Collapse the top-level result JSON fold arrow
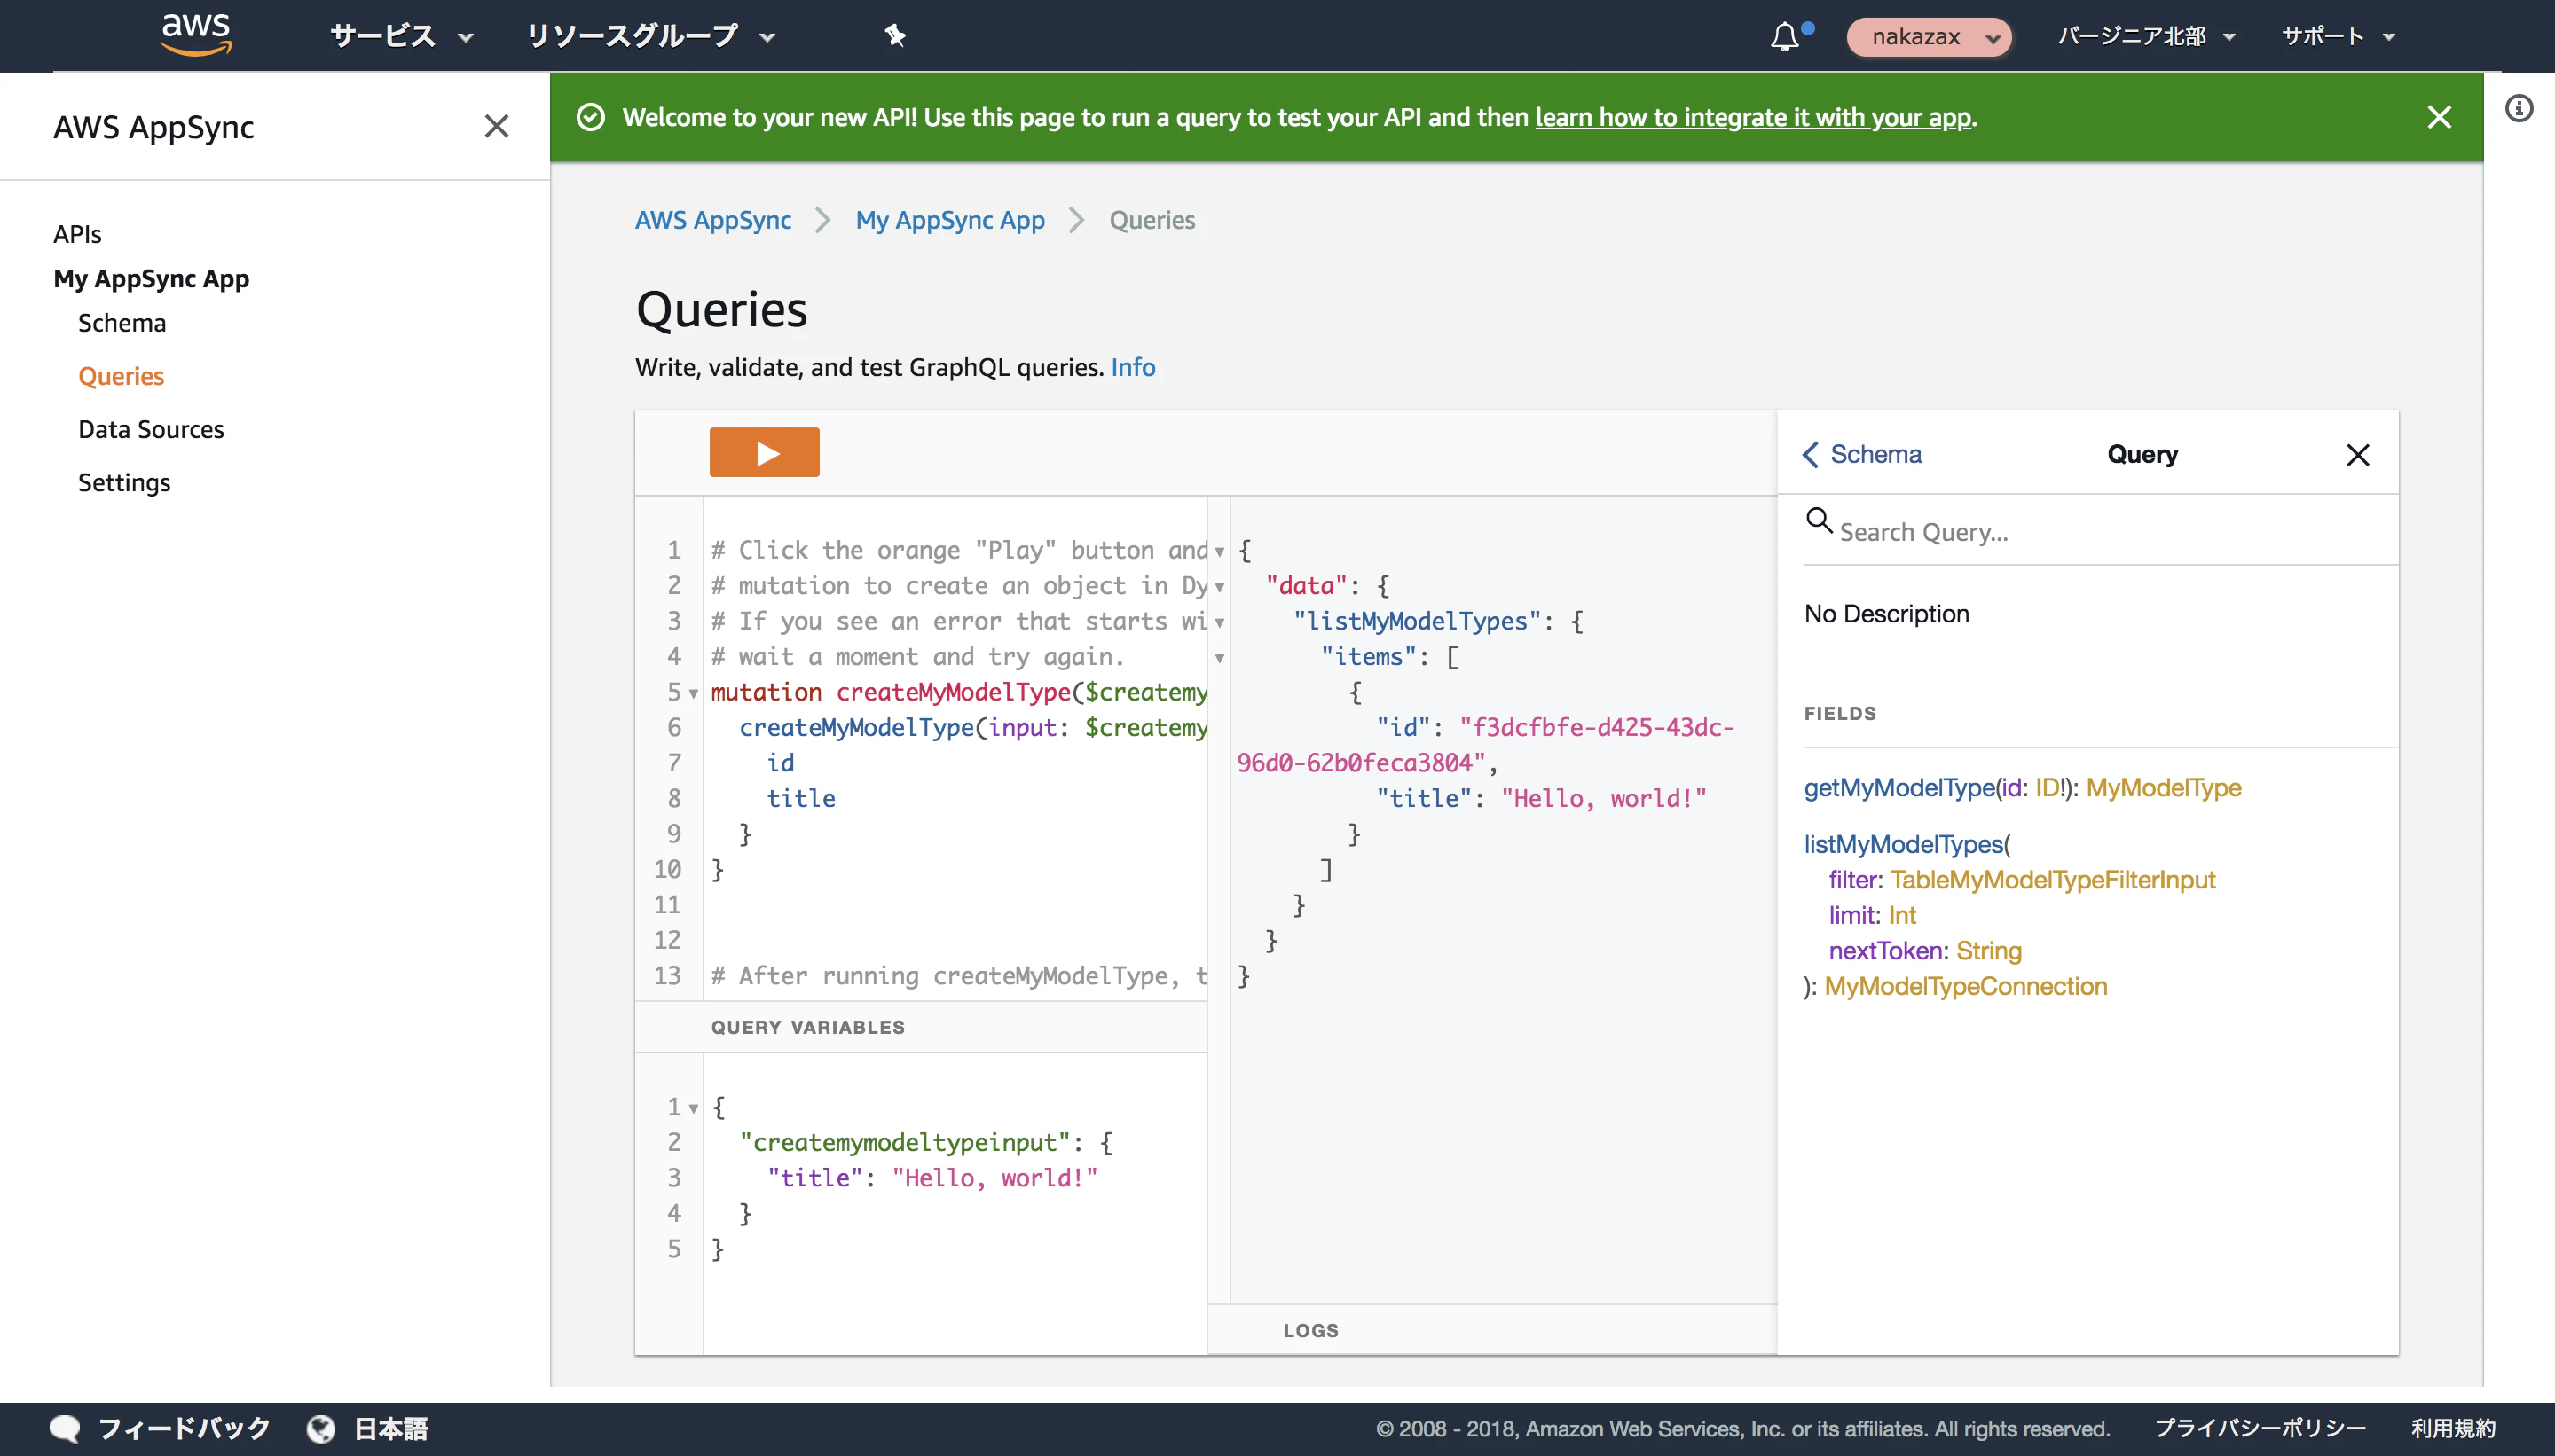The image size is (2555, 1456). click(1220, 551)
